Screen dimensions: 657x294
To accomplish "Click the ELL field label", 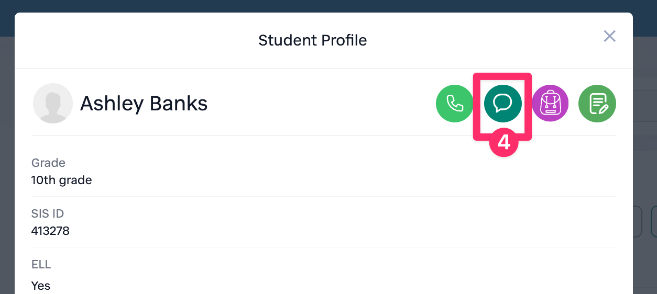I will pyautogui.click(x=41, y=264).
